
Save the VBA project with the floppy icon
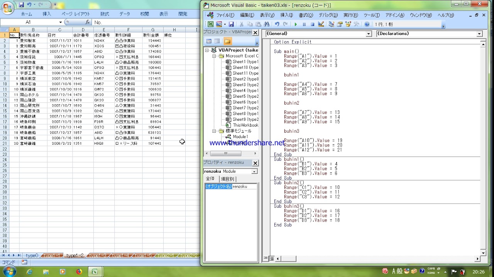pos(231,24)
